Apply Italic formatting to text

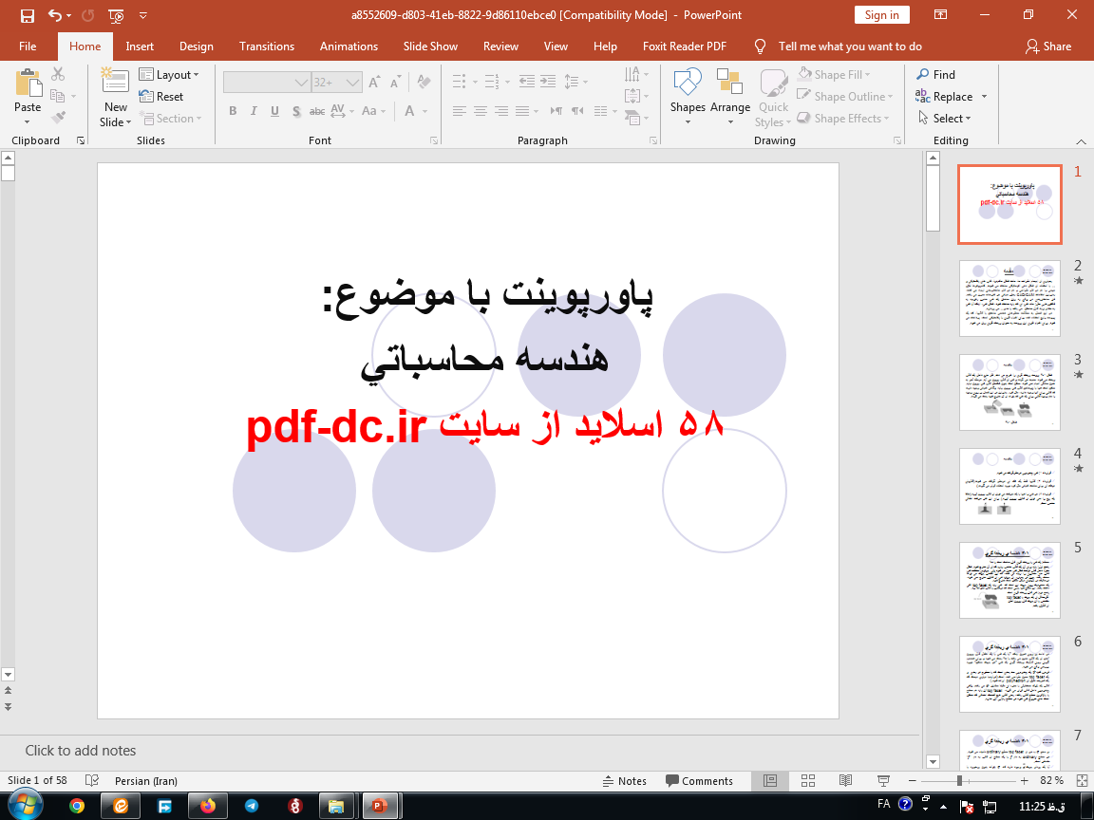coord(254,111)
